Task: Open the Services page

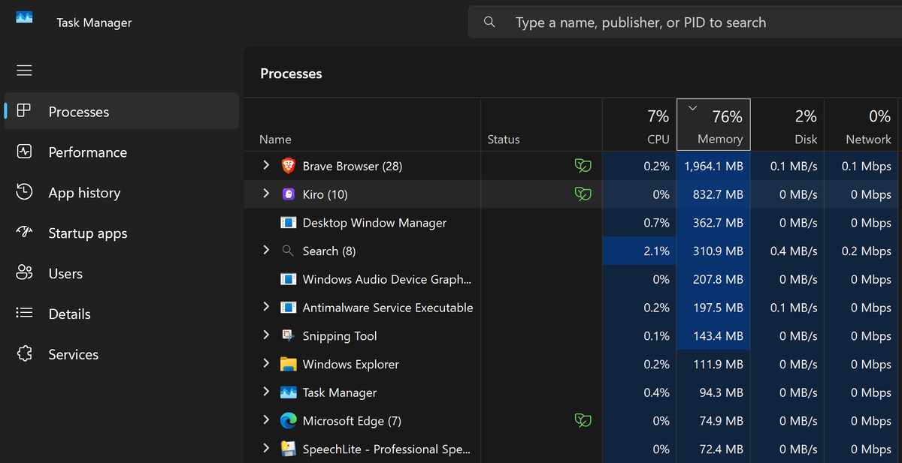Action: 122,354
